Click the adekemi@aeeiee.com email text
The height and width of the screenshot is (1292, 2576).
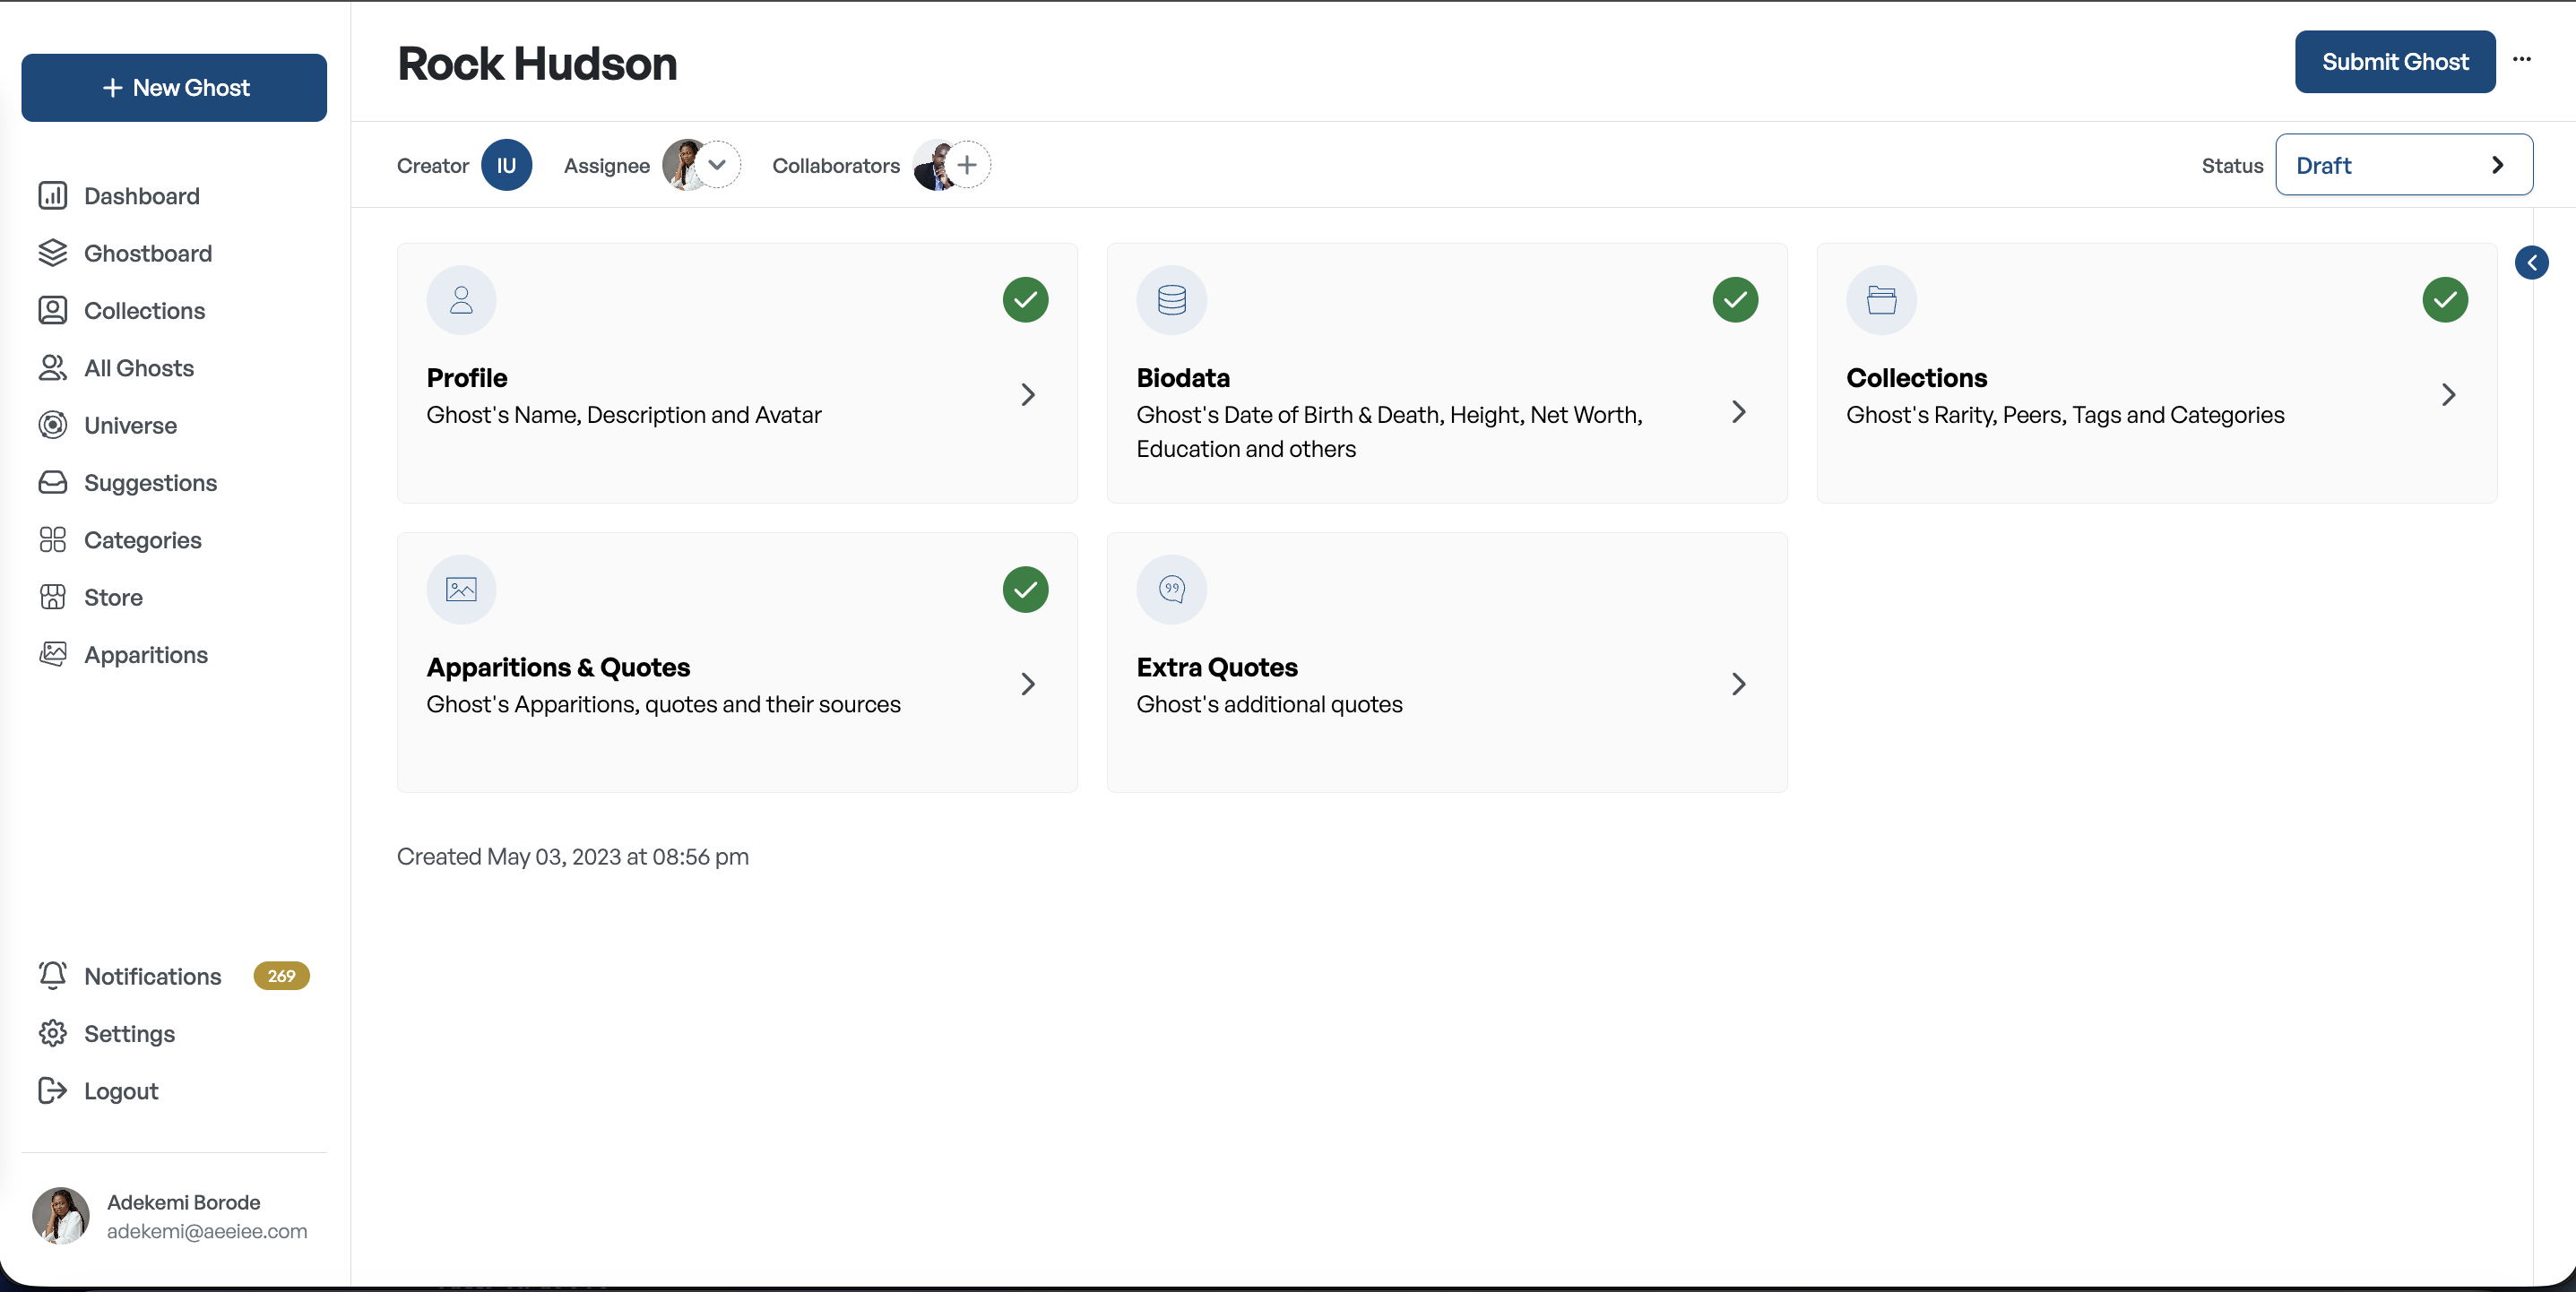(x=207, y=1231)
